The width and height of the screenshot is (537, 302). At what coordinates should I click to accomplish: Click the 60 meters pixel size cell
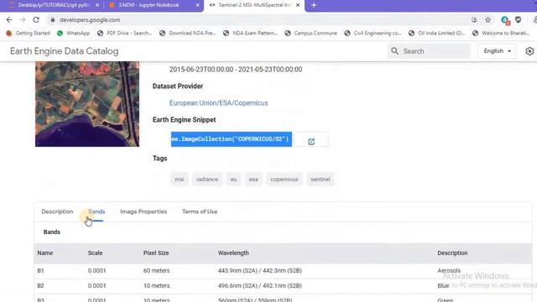pos(157,270)
